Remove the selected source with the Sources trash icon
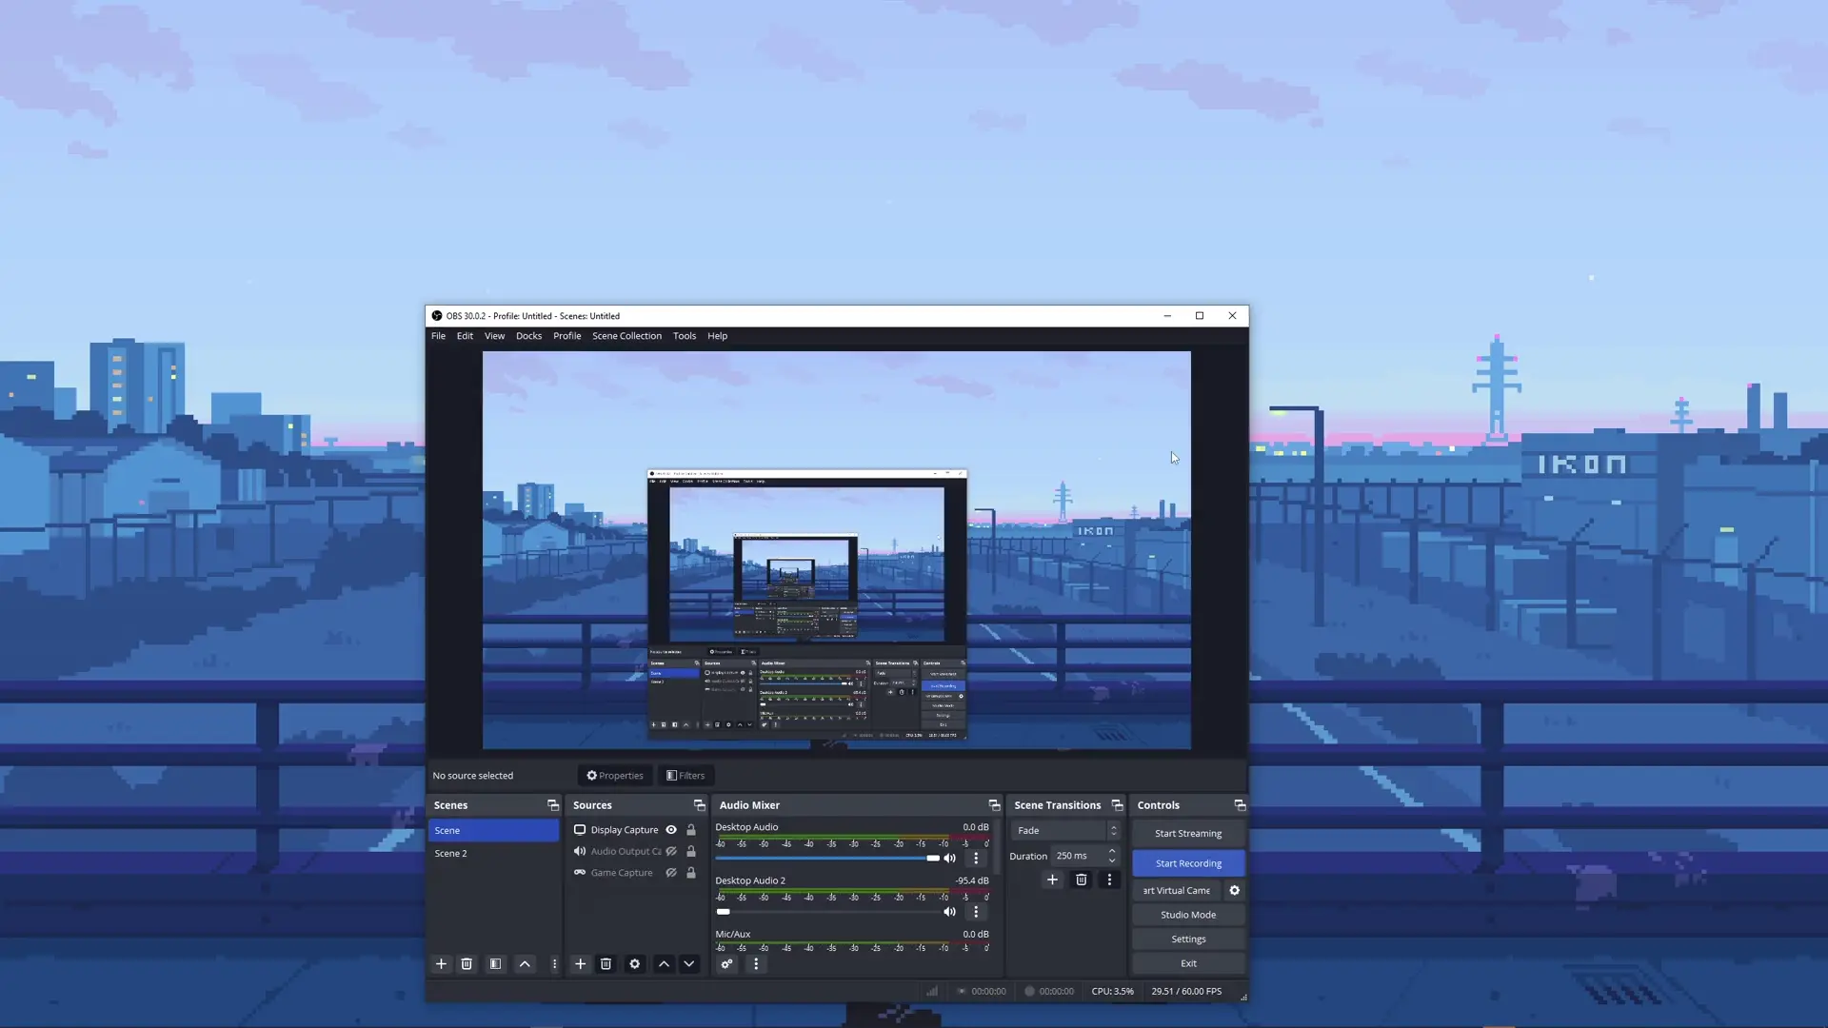 [x=606, y=964]
